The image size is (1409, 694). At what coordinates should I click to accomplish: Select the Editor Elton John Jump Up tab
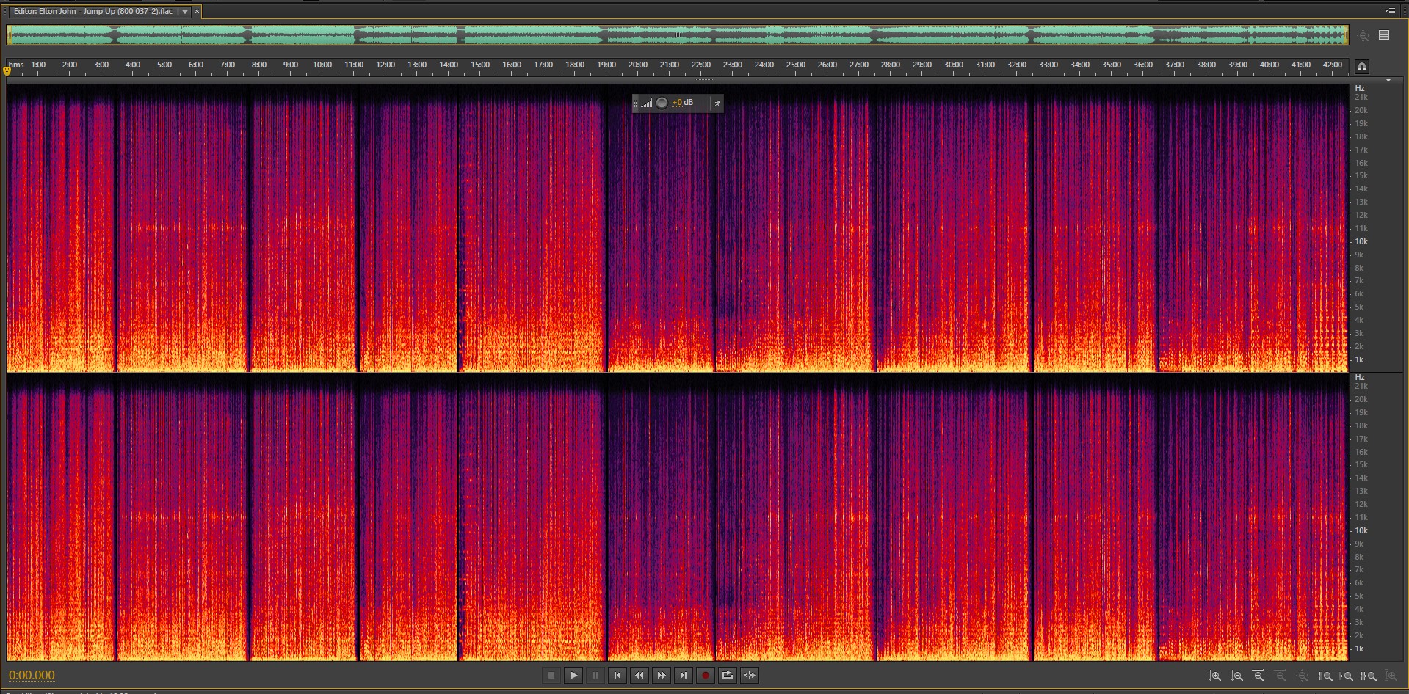[93, 12]
